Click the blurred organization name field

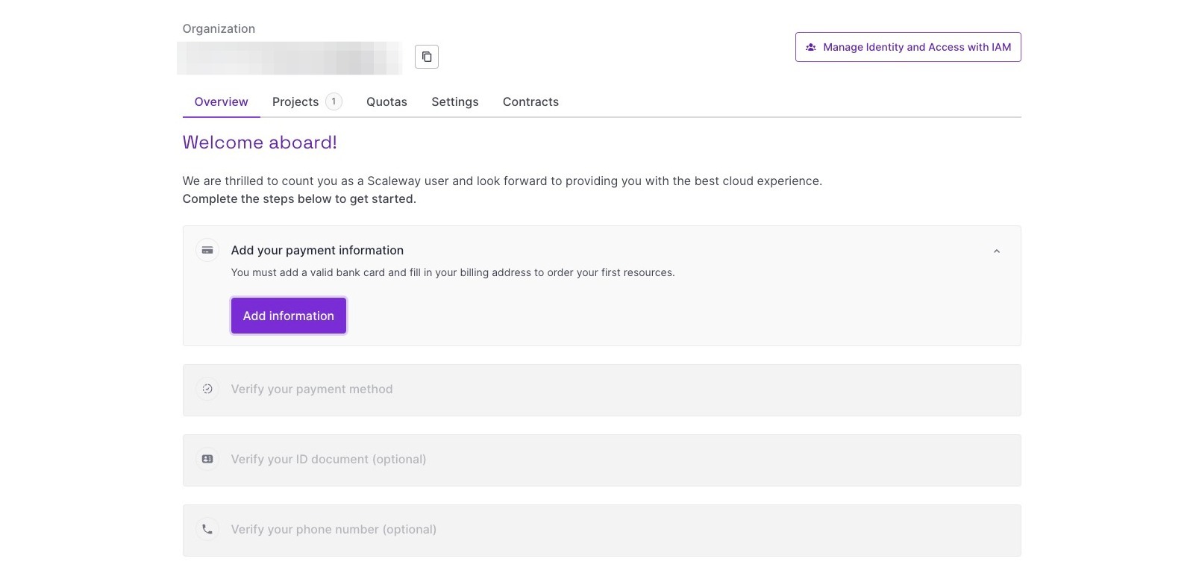click(289, 58)
